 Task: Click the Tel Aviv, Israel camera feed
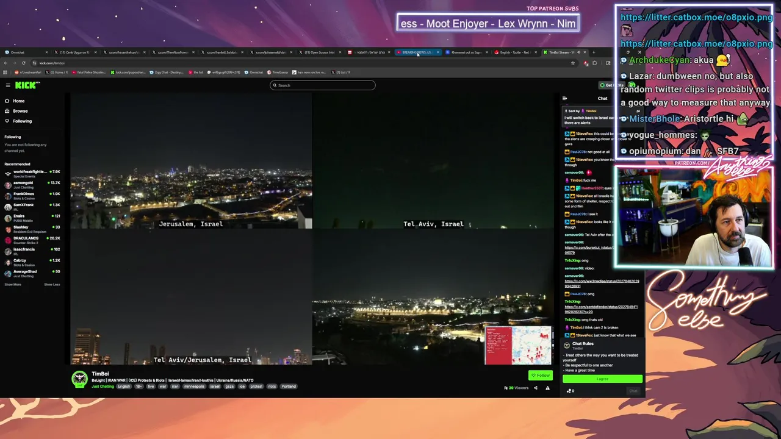(433, 161)
